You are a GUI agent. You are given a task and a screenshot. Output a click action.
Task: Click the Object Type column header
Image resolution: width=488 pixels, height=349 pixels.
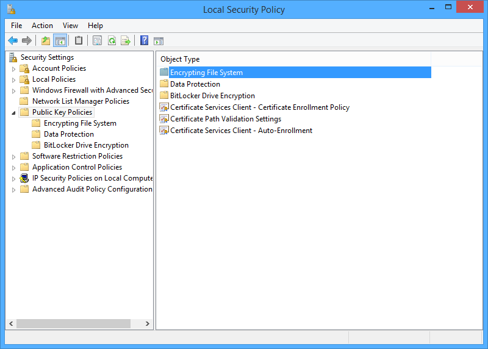(180, 59)
